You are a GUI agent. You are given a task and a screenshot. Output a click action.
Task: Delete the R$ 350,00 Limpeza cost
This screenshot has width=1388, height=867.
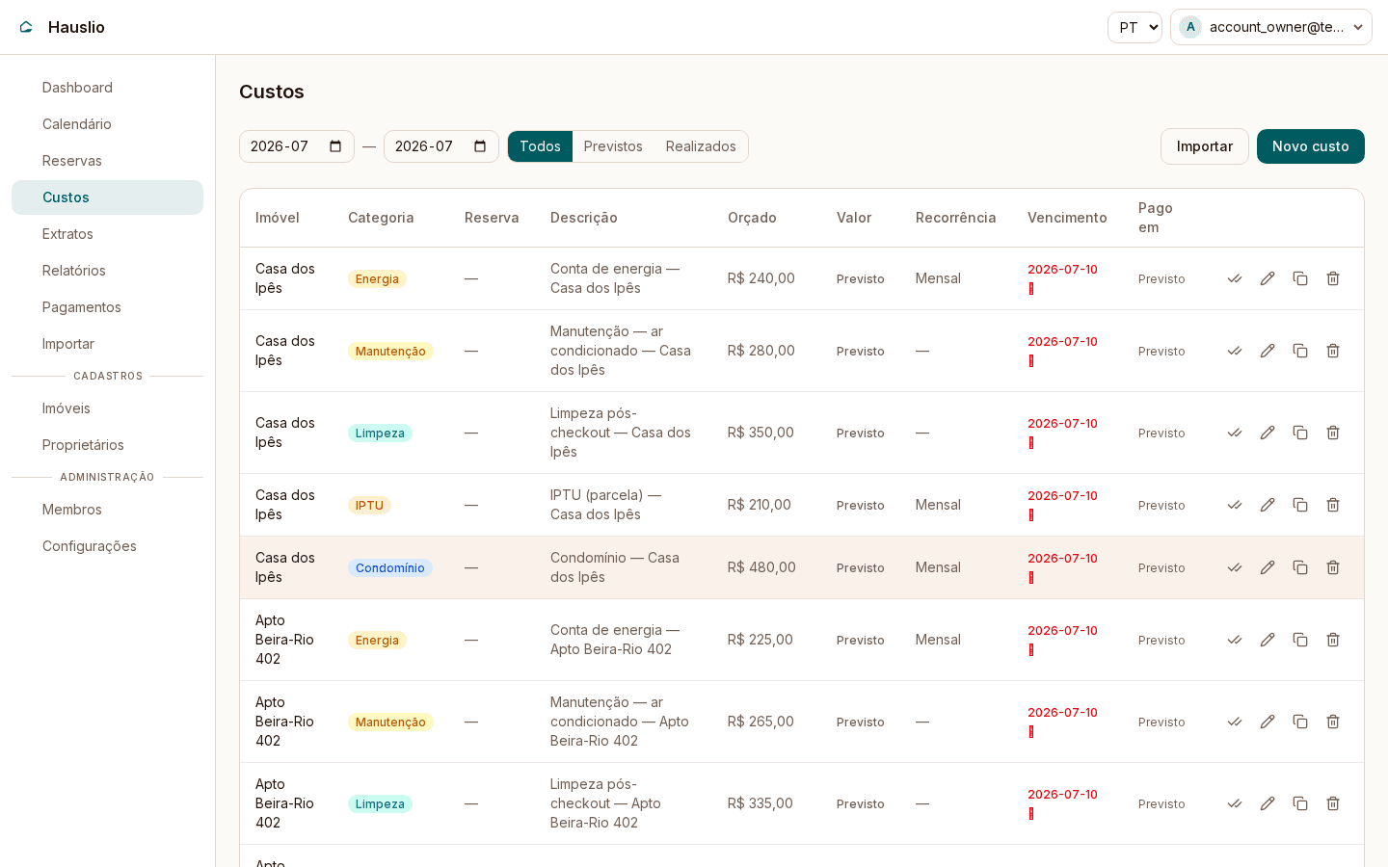coord(1333,433)
